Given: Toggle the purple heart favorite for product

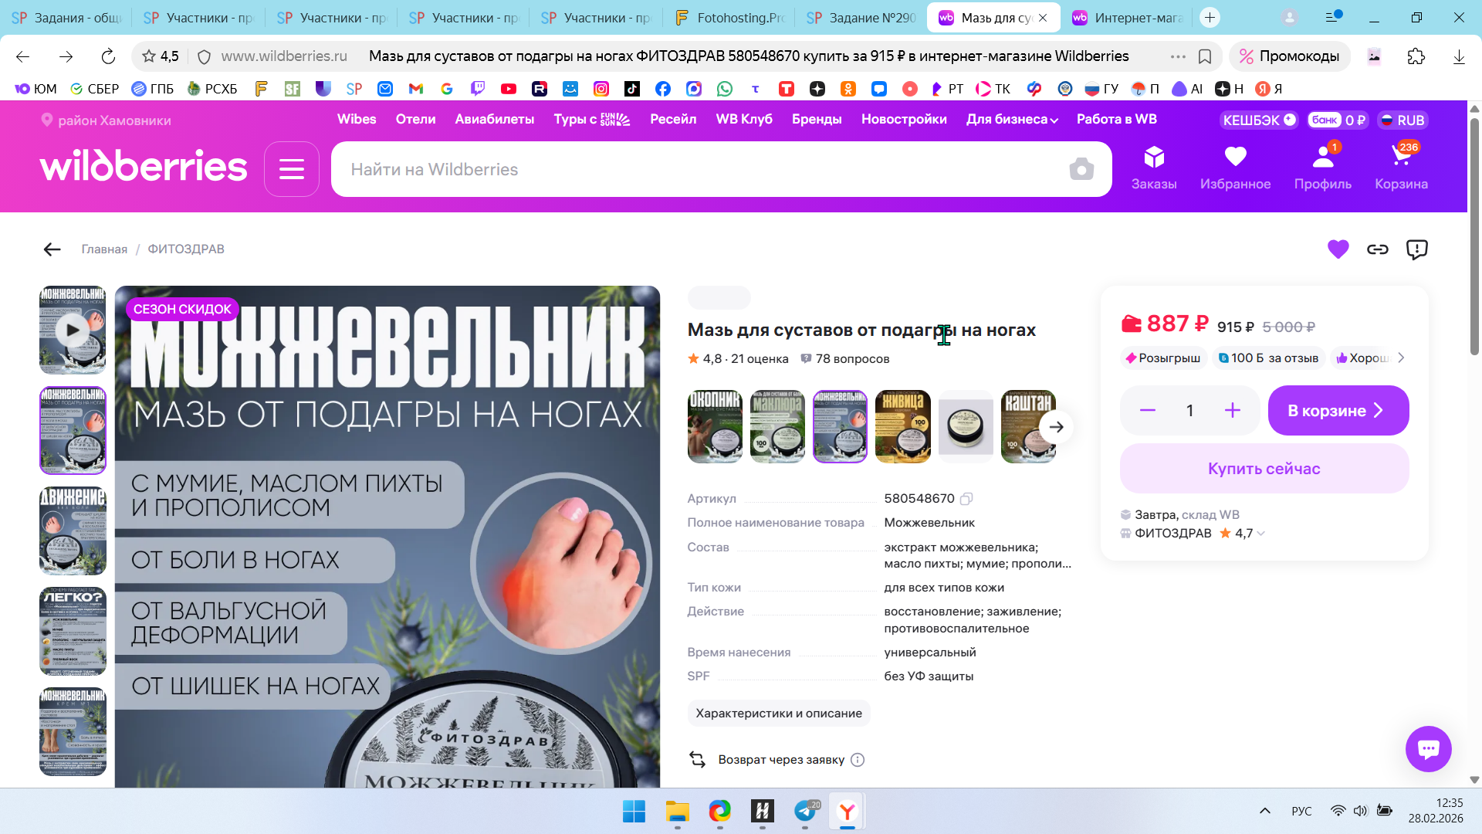Looking at the screenshot, I should 1338,249.
